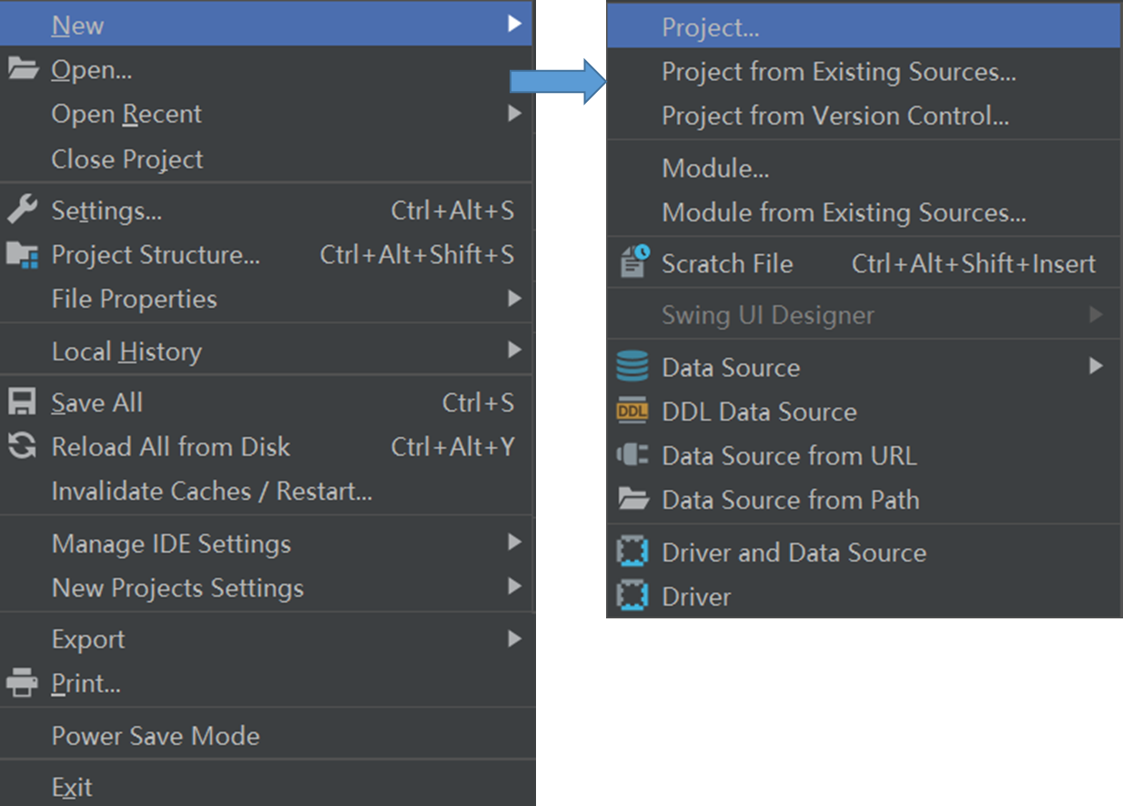
Task: Click the Data Source database icon
Action: coord(632,367)
